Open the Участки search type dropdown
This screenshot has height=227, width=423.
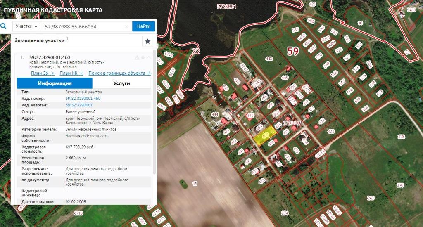[26, 26]
